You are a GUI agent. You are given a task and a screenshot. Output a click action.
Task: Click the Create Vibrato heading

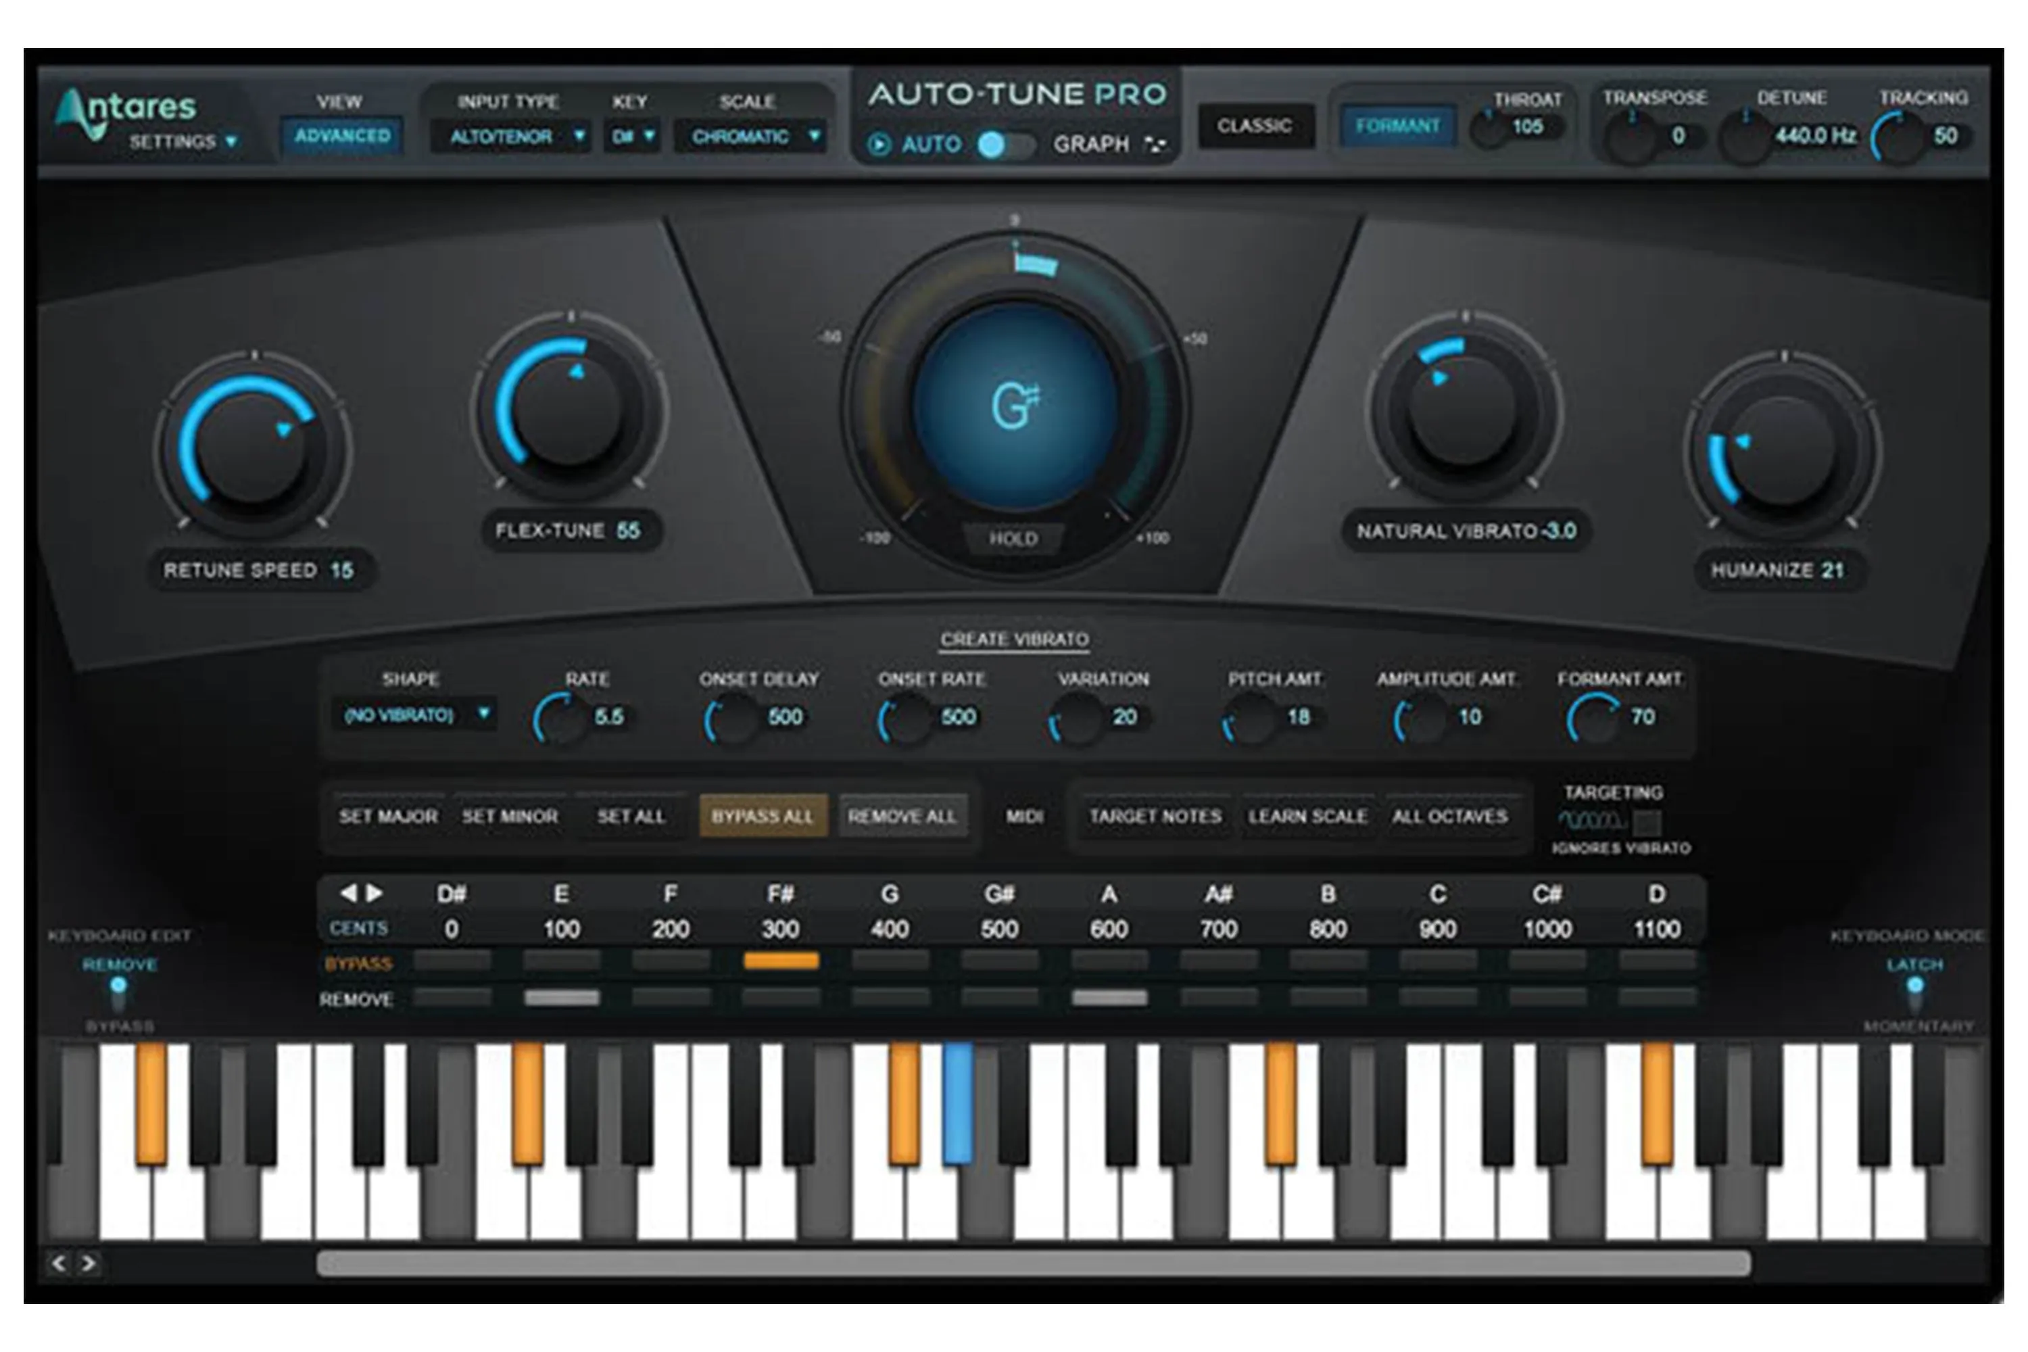pos(1014,639)
